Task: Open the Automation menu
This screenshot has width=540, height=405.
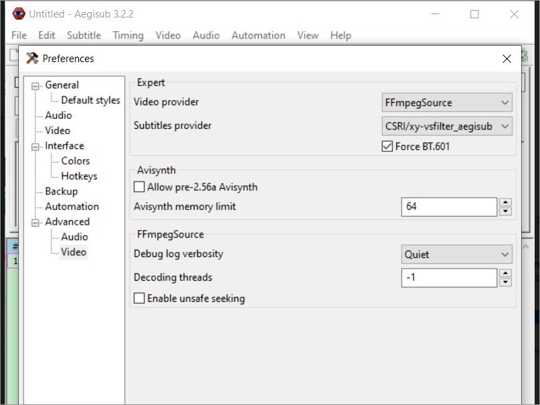Action: point(258,35)
